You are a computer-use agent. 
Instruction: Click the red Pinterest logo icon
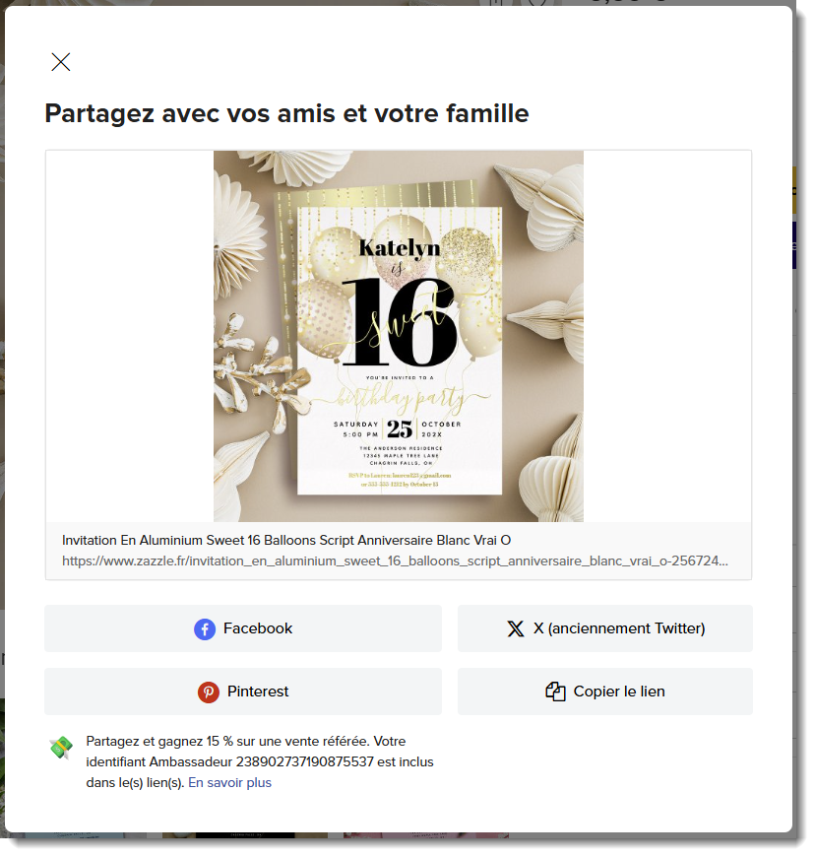[x=208, y=692]
